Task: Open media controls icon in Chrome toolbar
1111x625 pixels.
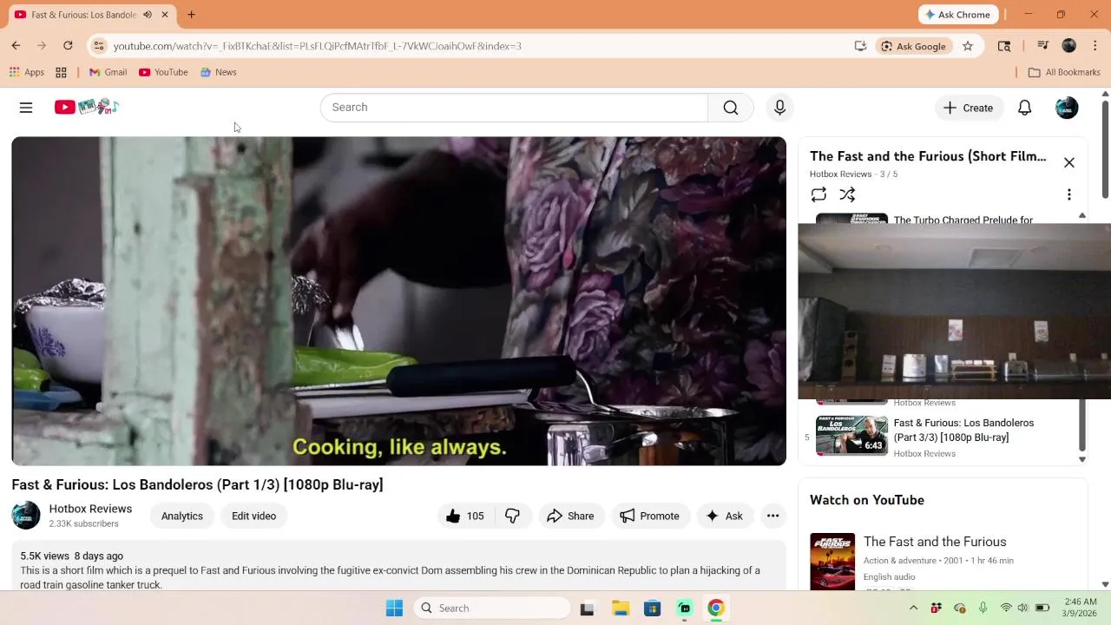Action: coord(1043,46)
